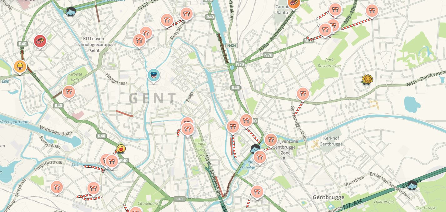446x212 pixels.
Task: Open the road closure pin on Gentbruggestraat
Action: [x=303, y=94]
